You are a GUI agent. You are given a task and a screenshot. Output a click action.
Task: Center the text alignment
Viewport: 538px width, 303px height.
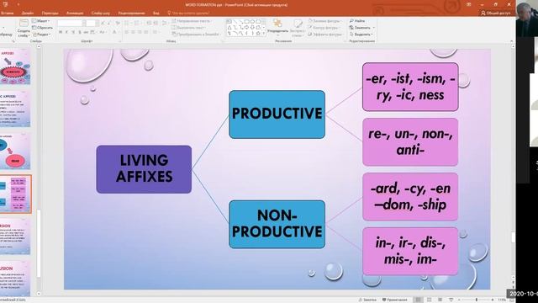click(133, 32)
